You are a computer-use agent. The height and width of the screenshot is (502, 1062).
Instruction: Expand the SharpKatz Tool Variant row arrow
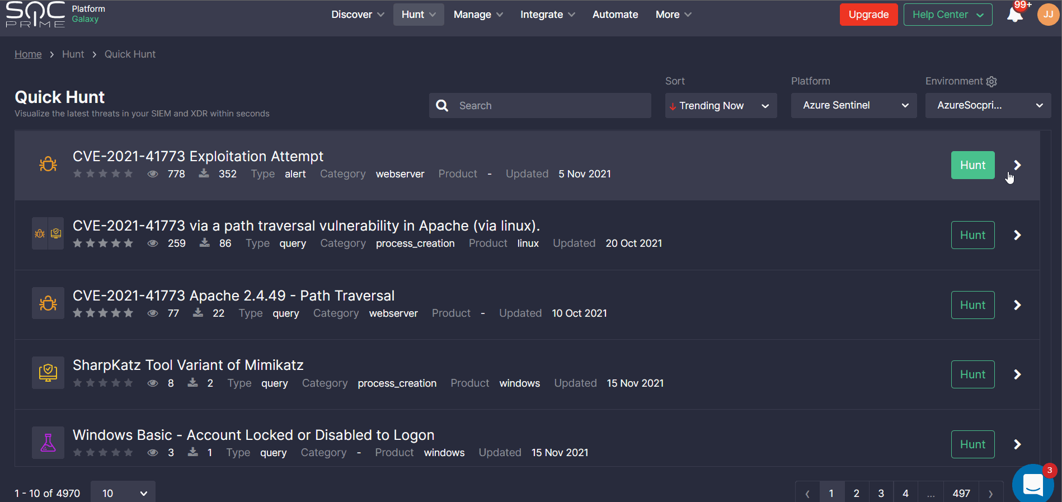click(1017, 374)
